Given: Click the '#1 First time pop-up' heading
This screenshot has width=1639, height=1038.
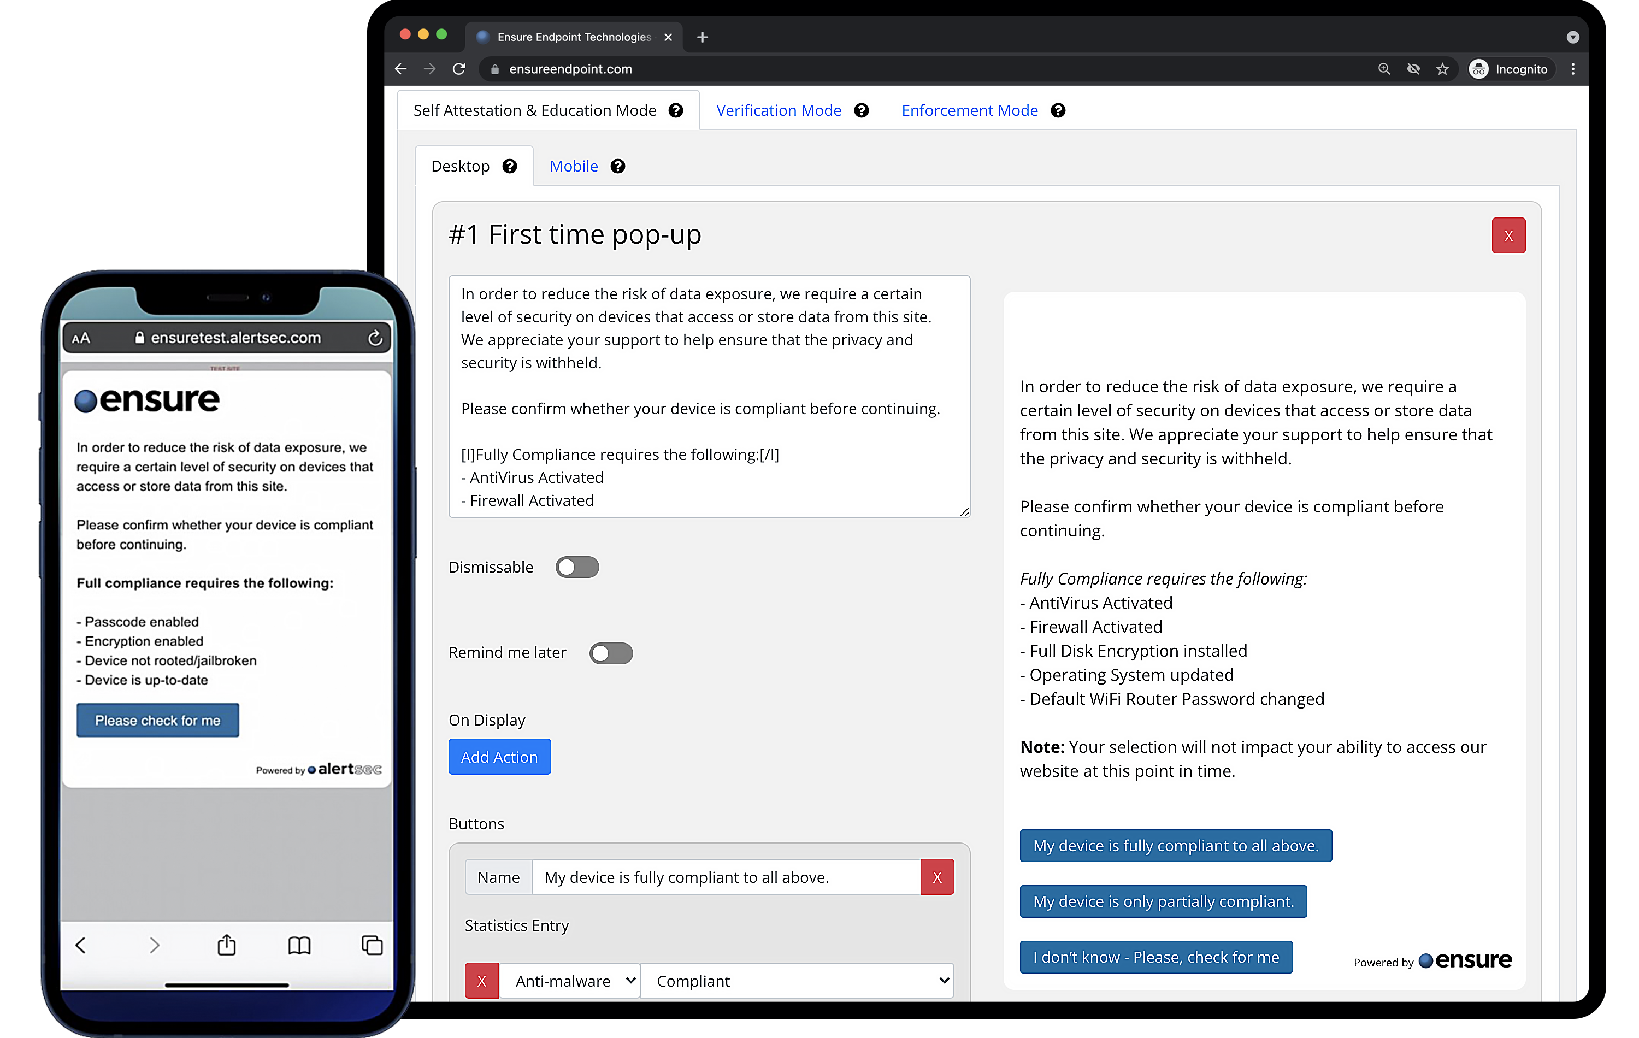Looking at the screenshot, I should (x=575, y=234).
